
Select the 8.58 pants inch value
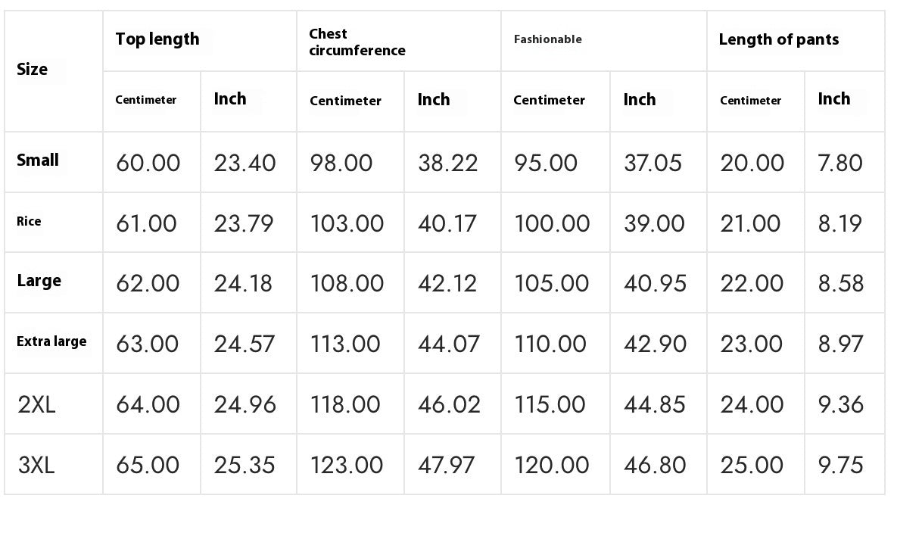tap(840, 283)
